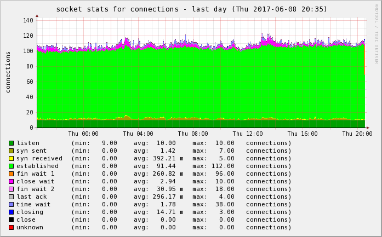382x237 pixels.
Task: Click the vertical connections y-axis title
Action: [x=8, y=72]
